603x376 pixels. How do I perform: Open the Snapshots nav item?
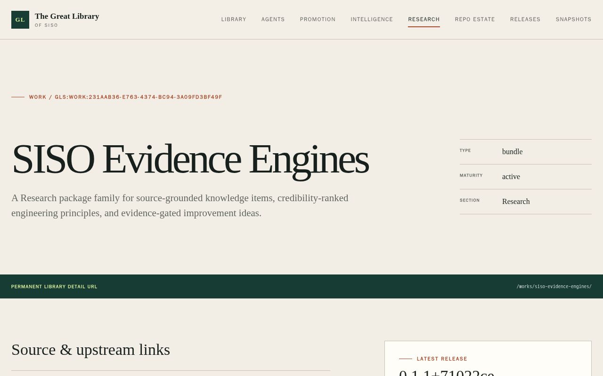coord(573,19)
